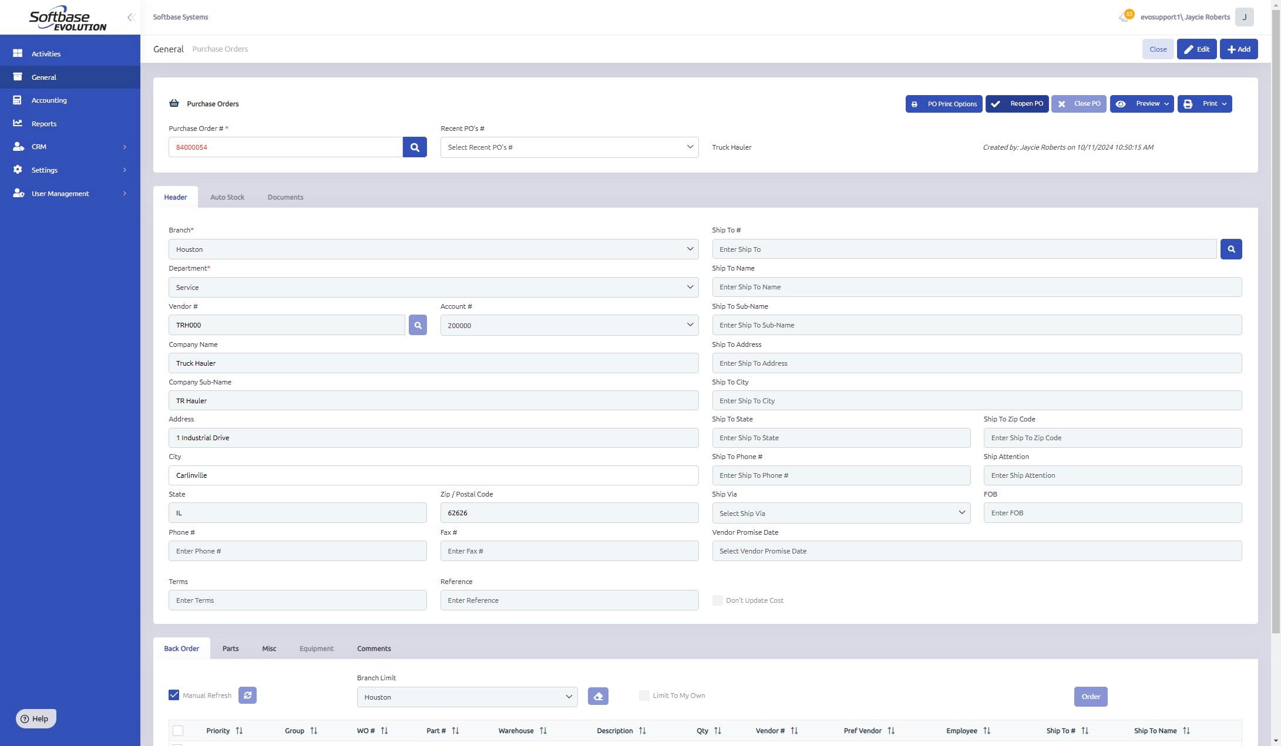1281x746 pixels.
Task: Click the Purchase Order number search icon
Action: pyautogui.click(x=415, y=147)
